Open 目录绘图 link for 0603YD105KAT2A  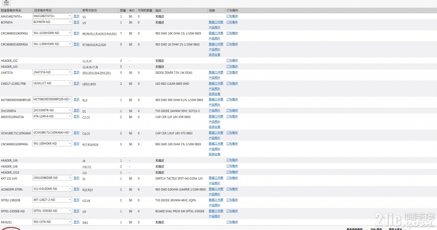(x=214, y=127)
